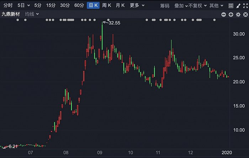This screenshot has height=158, width=249.
Task: Click the 07 month axis label
Action: coord(31,153)
